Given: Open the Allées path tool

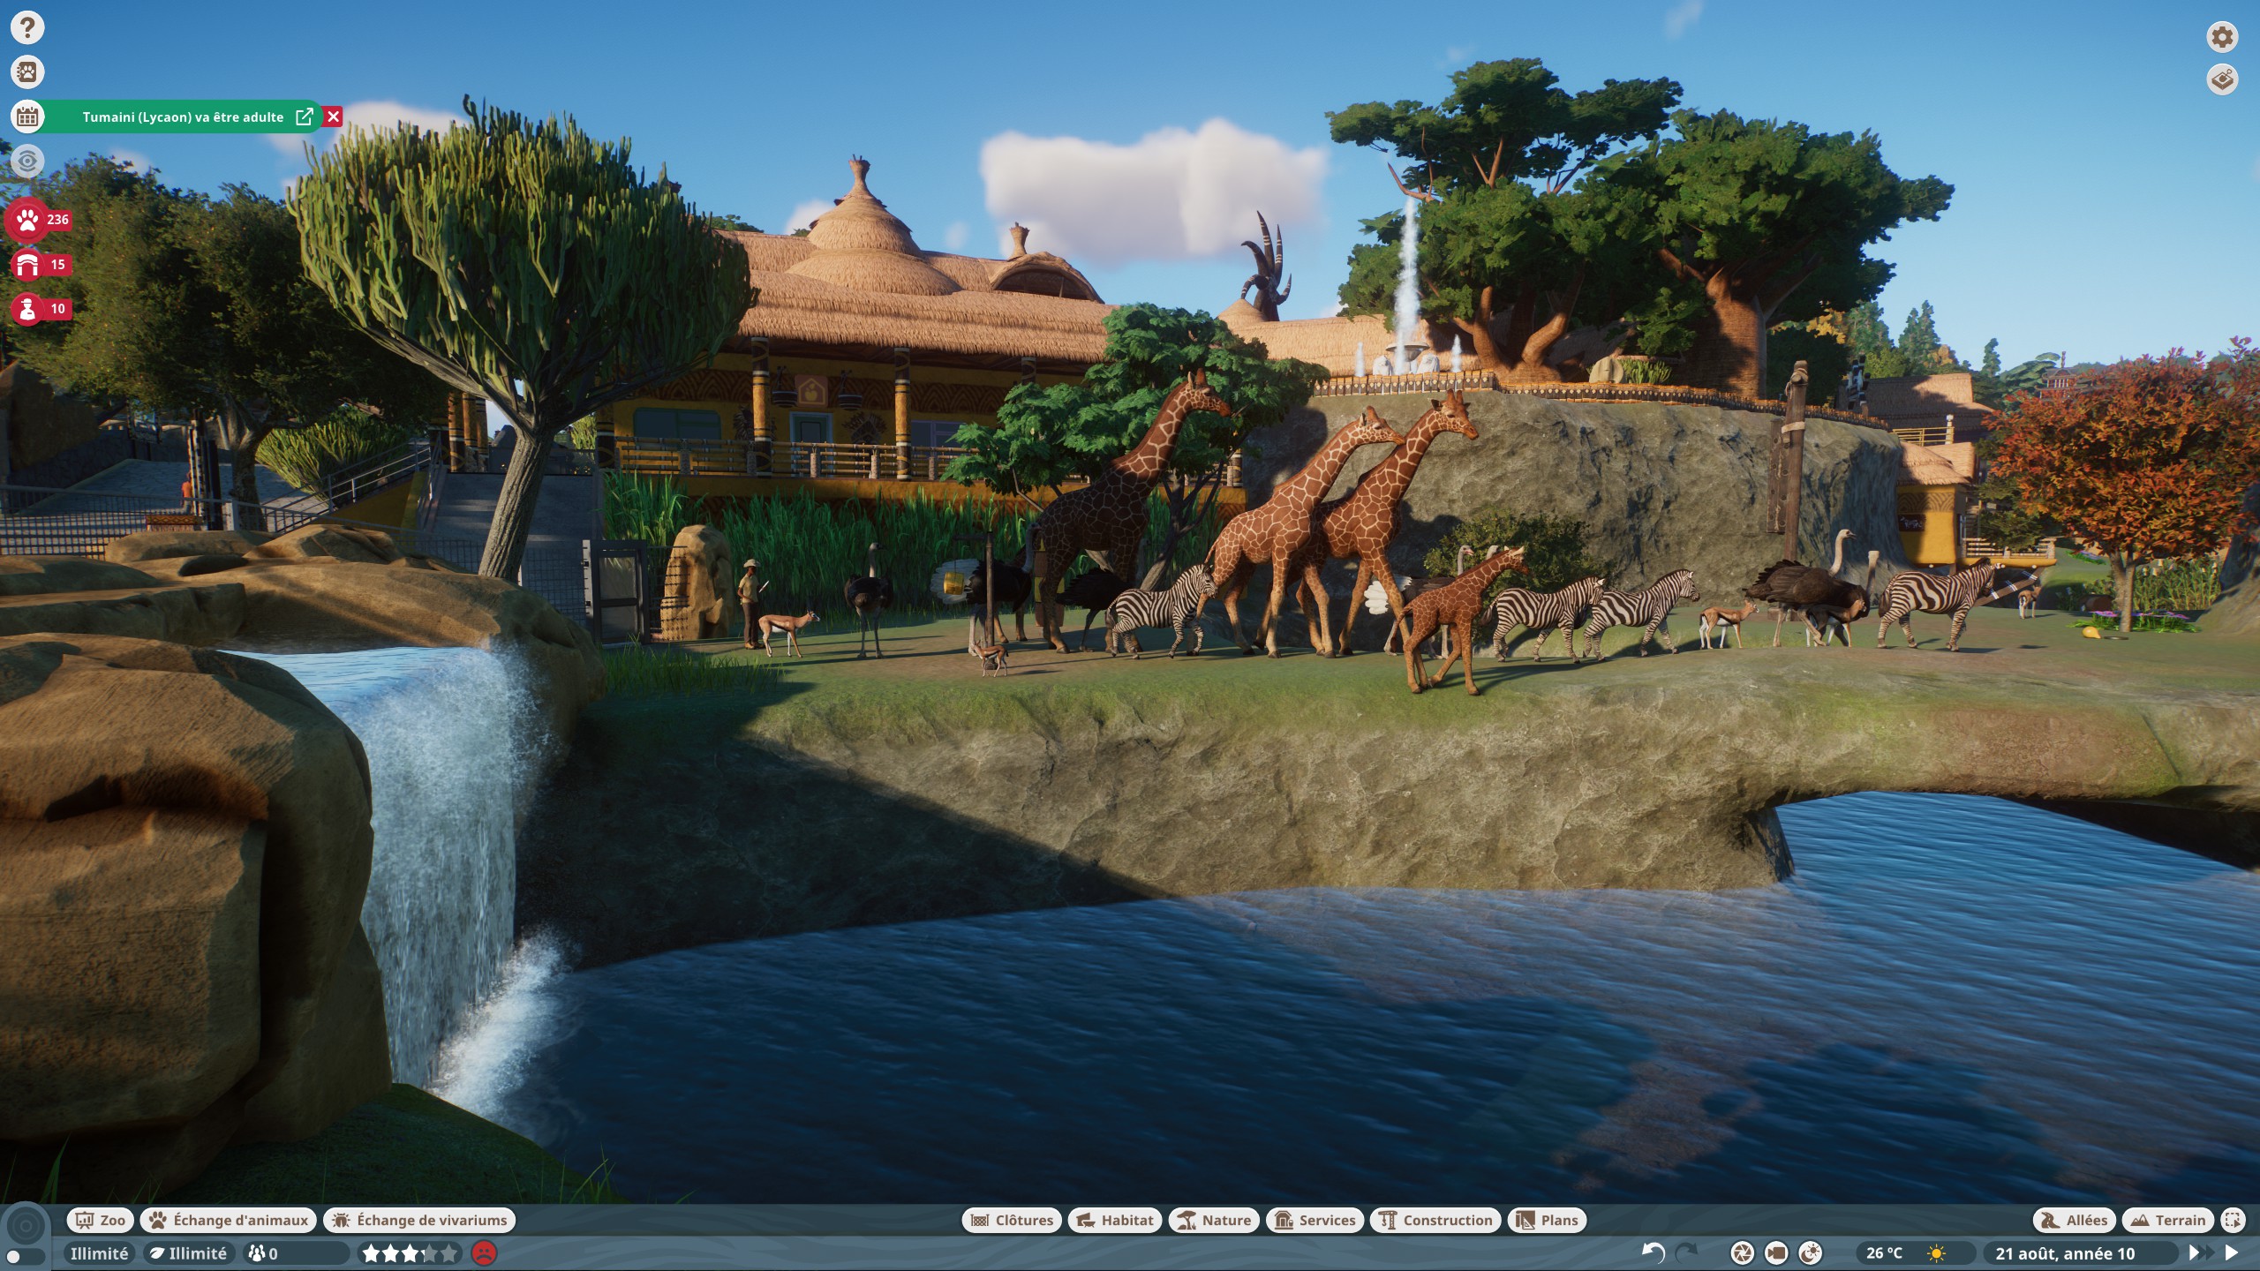Looking at the screenshot, I should (2075, 1220).
